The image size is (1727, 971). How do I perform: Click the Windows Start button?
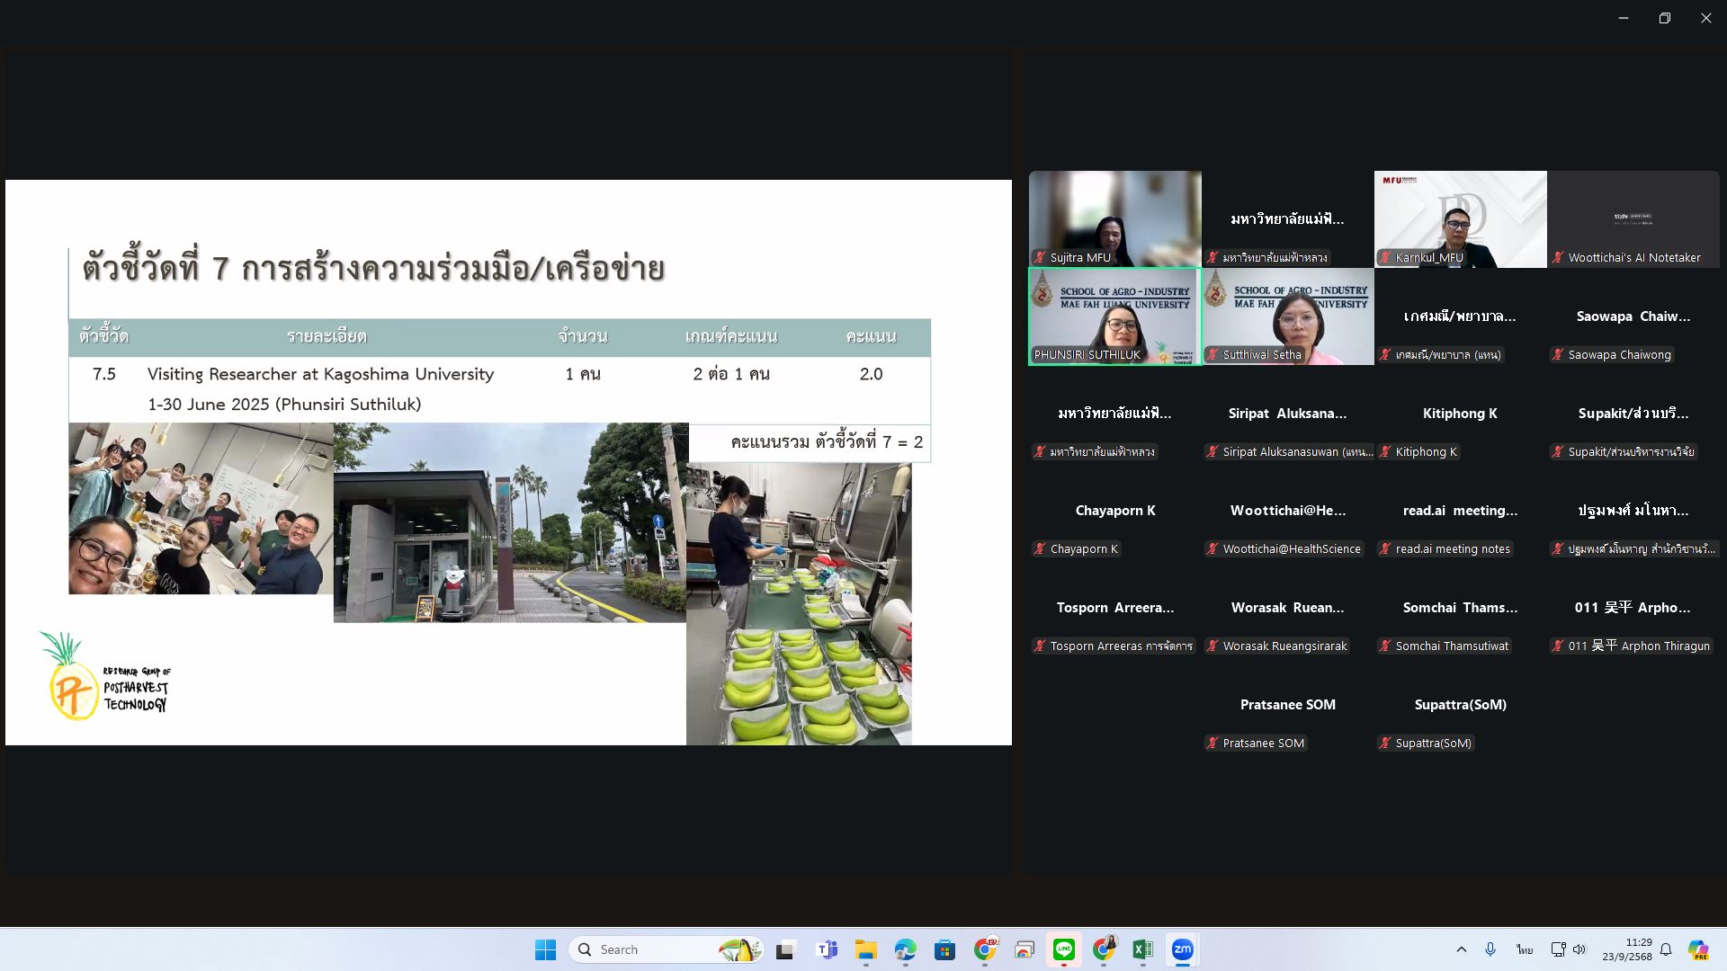tap(545, 949)
